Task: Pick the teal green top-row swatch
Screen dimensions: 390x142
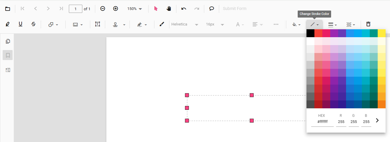Action: tap(374, 33)
